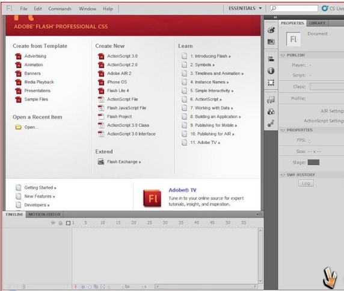
Task: Toggle show all layers as outlines square
Action: pos(68,223)
